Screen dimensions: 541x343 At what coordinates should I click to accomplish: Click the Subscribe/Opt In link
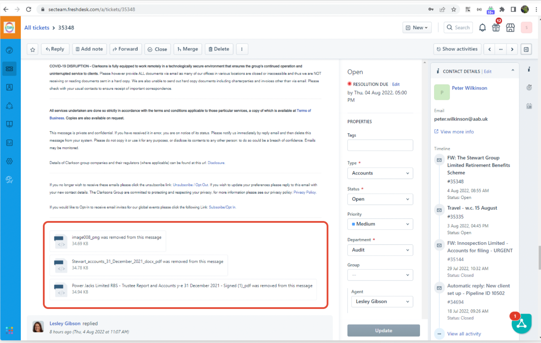pos(222,207)
